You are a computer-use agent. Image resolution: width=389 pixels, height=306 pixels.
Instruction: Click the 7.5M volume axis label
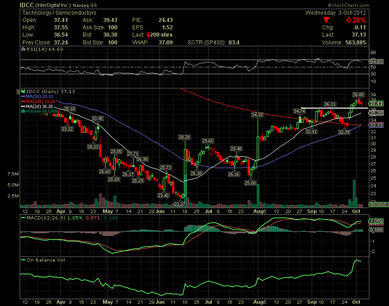(13, 174)
